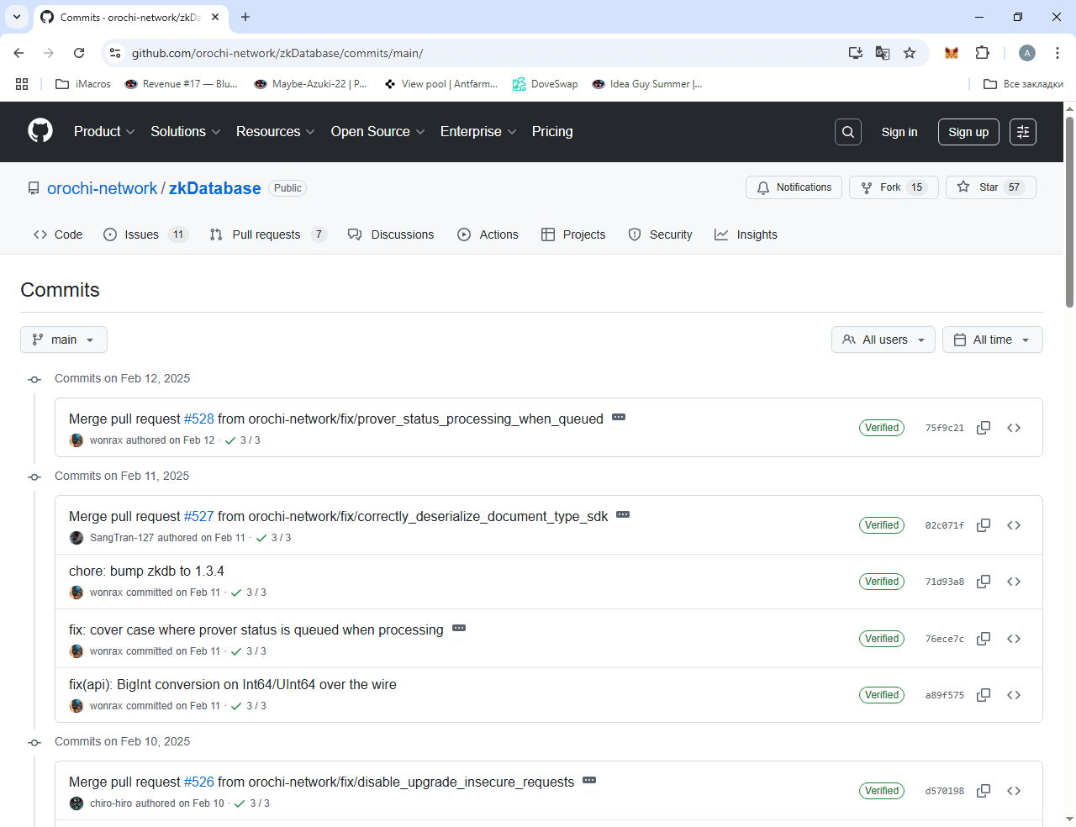Open the GitHub home logo

tap(40, 131)
